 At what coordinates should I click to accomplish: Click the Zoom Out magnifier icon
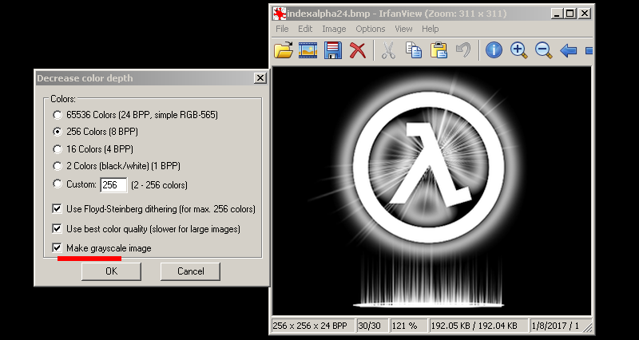(x=543, y=50)
